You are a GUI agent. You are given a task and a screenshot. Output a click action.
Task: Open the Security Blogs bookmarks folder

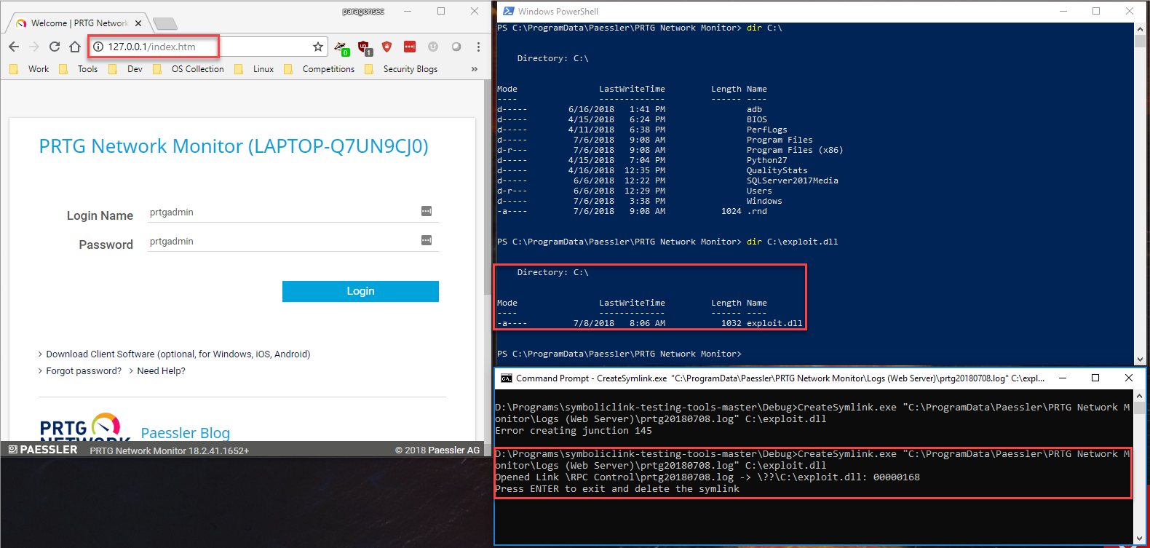click(402, 69)
